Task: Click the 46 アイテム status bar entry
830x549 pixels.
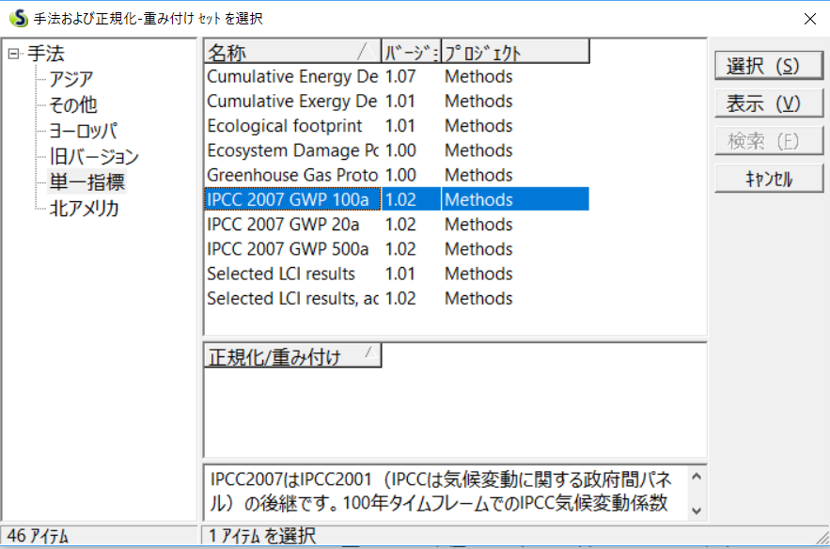Action: click(39, 536)
